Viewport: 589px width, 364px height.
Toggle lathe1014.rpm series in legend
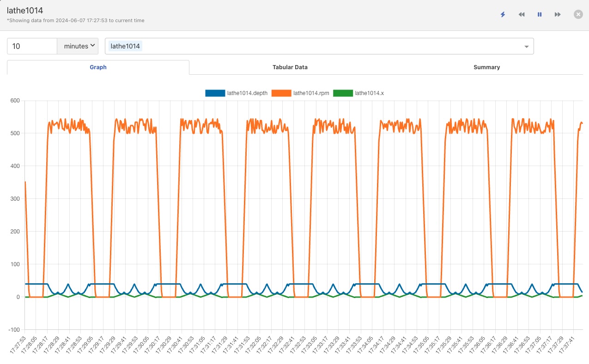tap(311, 93)
